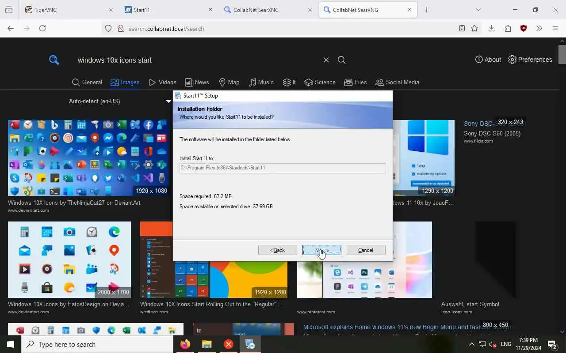Image resolution: width=566 pixels, height=353 pixels.
Task: Open the tracking protection shield icon
Action: (x=108, y=29)
